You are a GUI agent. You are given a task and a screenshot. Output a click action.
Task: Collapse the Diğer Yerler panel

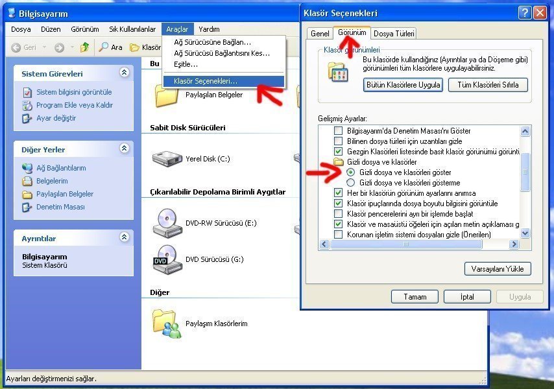tap(124, 149)
